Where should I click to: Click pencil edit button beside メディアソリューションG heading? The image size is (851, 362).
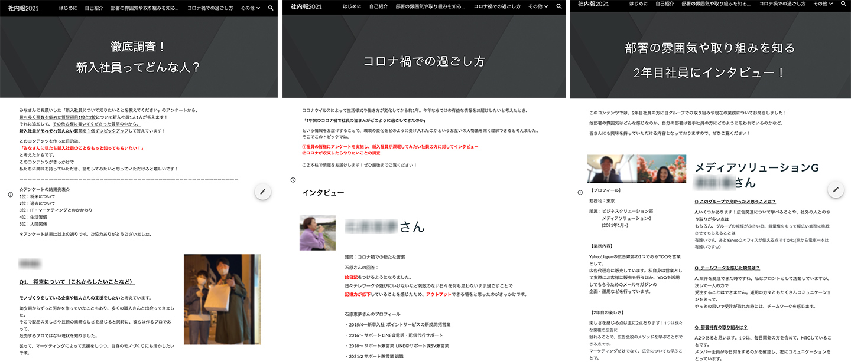[835, 190]
